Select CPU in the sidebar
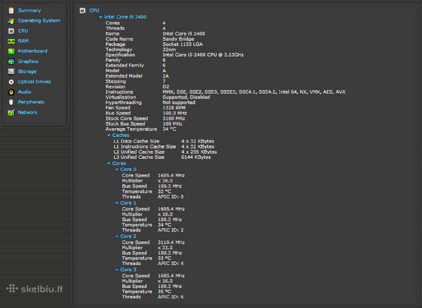 [x=23, y=31]
